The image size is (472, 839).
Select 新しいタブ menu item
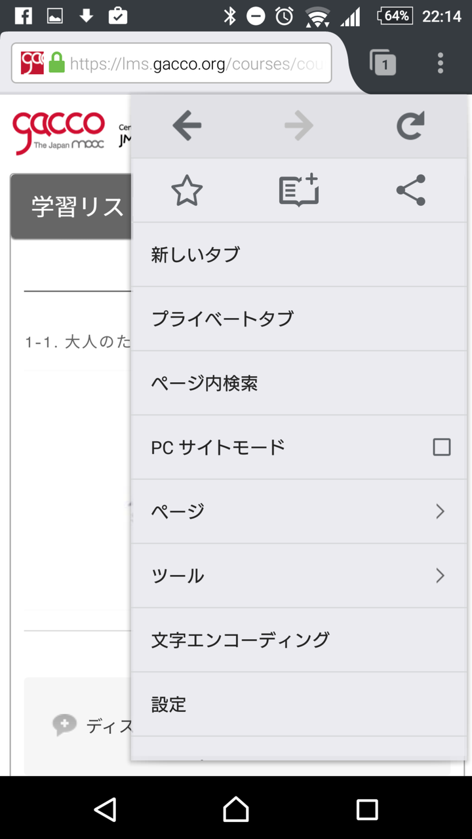coord(299,254)
